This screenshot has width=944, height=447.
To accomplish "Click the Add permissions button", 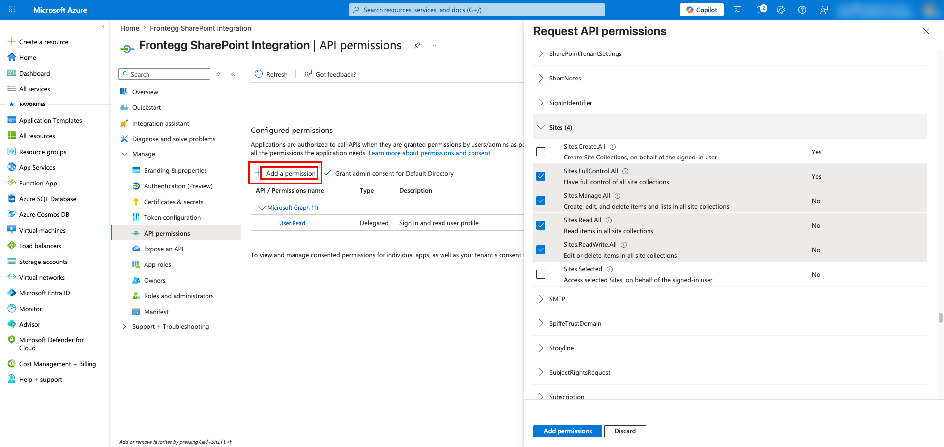I will (567, 431).
